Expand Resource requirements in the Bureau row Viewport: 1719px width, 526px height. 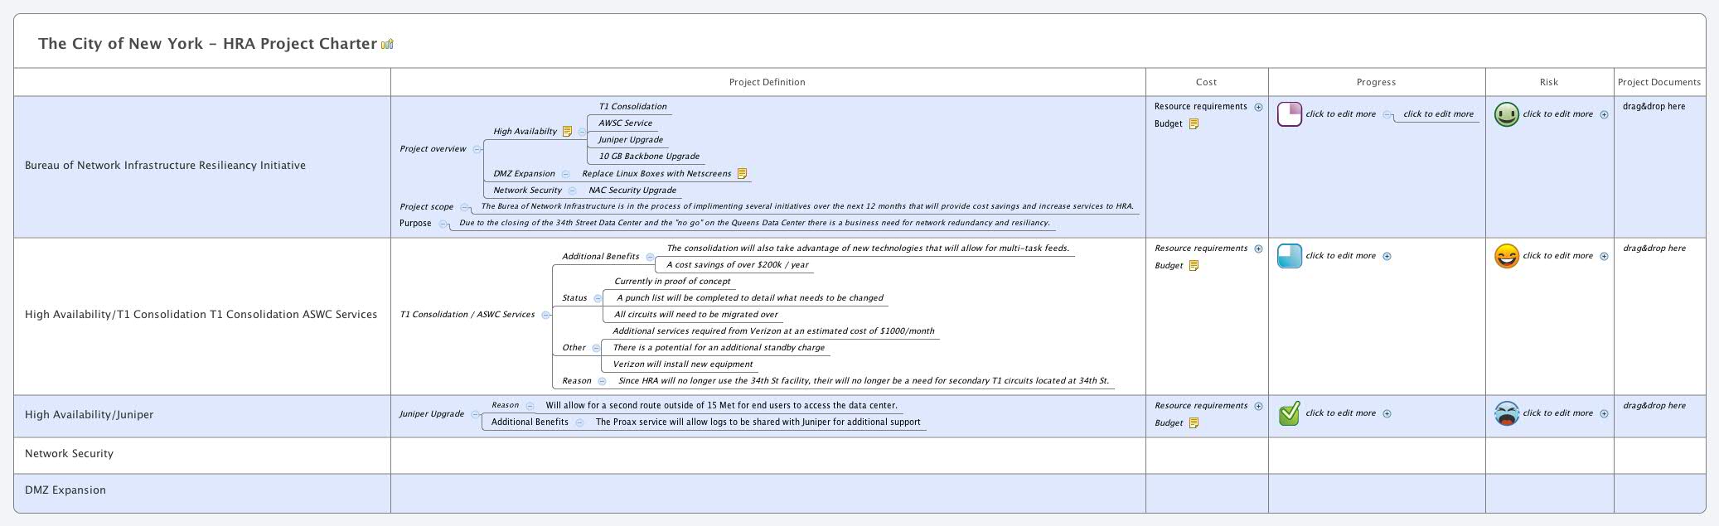(x=1258, y=107)
